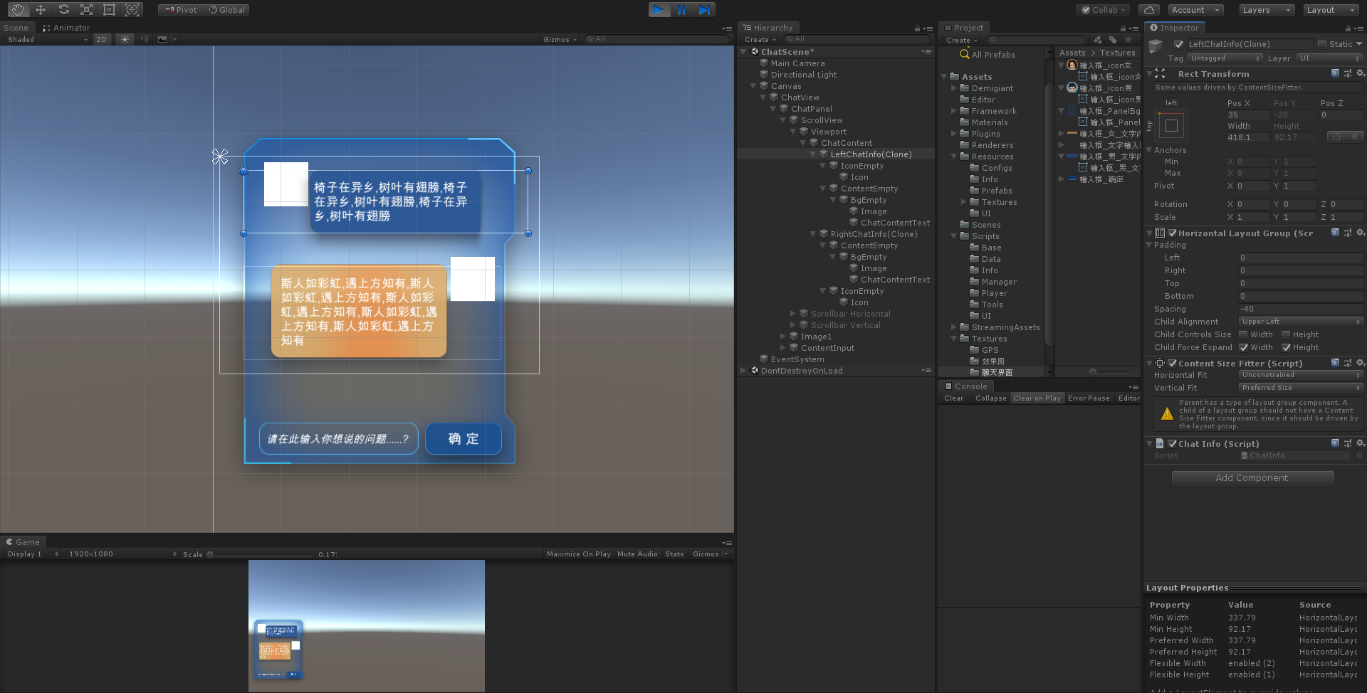
Task: Select RightChatInfo(Clone) in the Hierarchy
Action: click(874, 234)
